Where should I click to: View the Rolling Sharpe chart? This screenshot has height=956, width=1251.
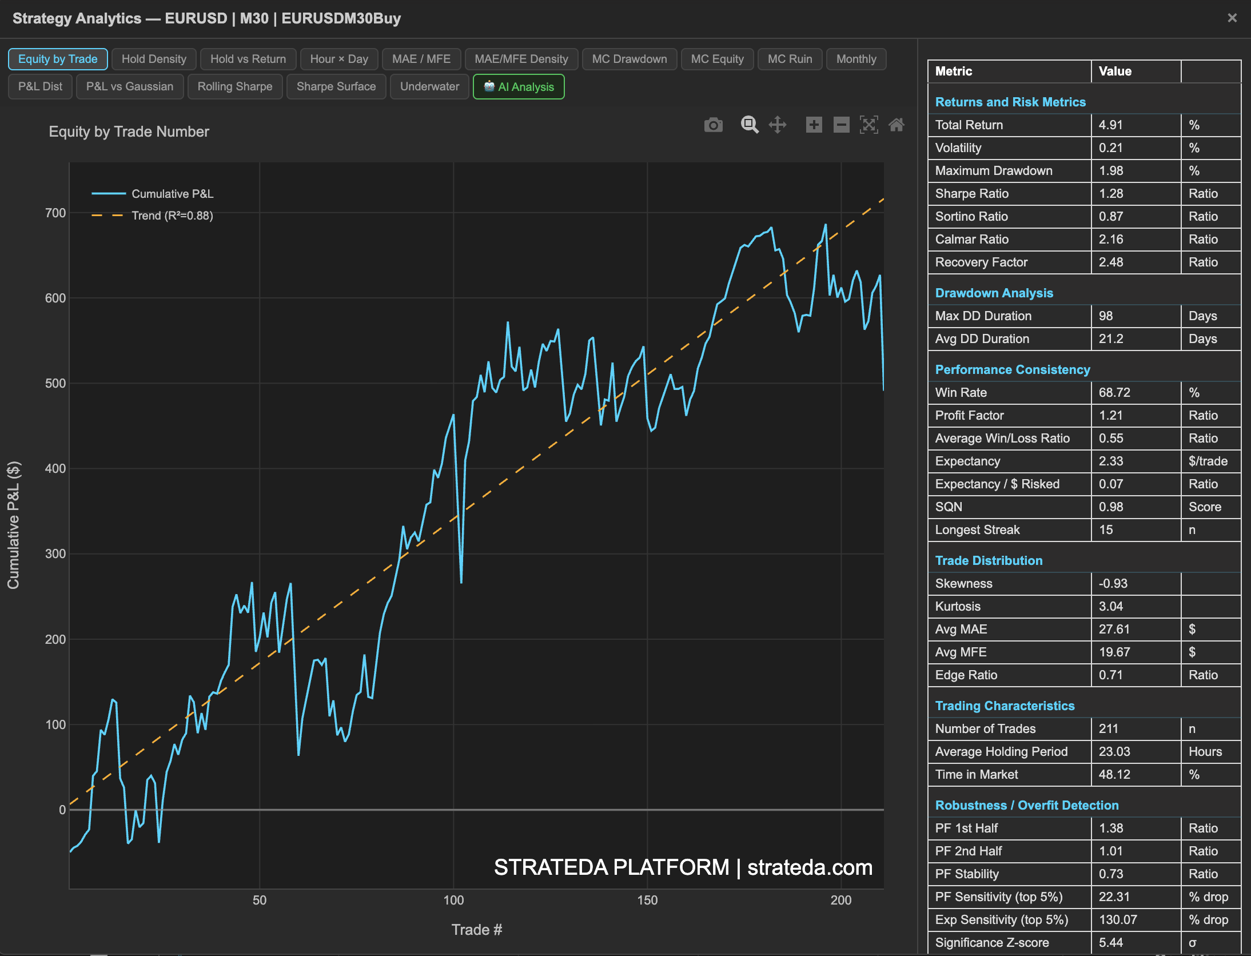pos(234,86)
